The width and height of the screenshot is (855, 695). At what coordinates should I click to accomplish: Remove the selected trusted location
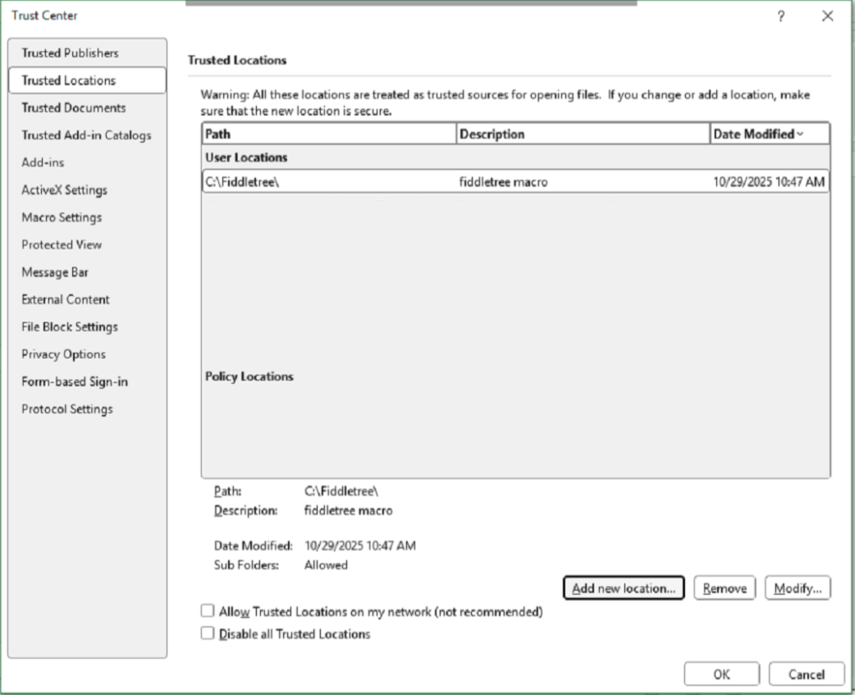coord(725,588)
